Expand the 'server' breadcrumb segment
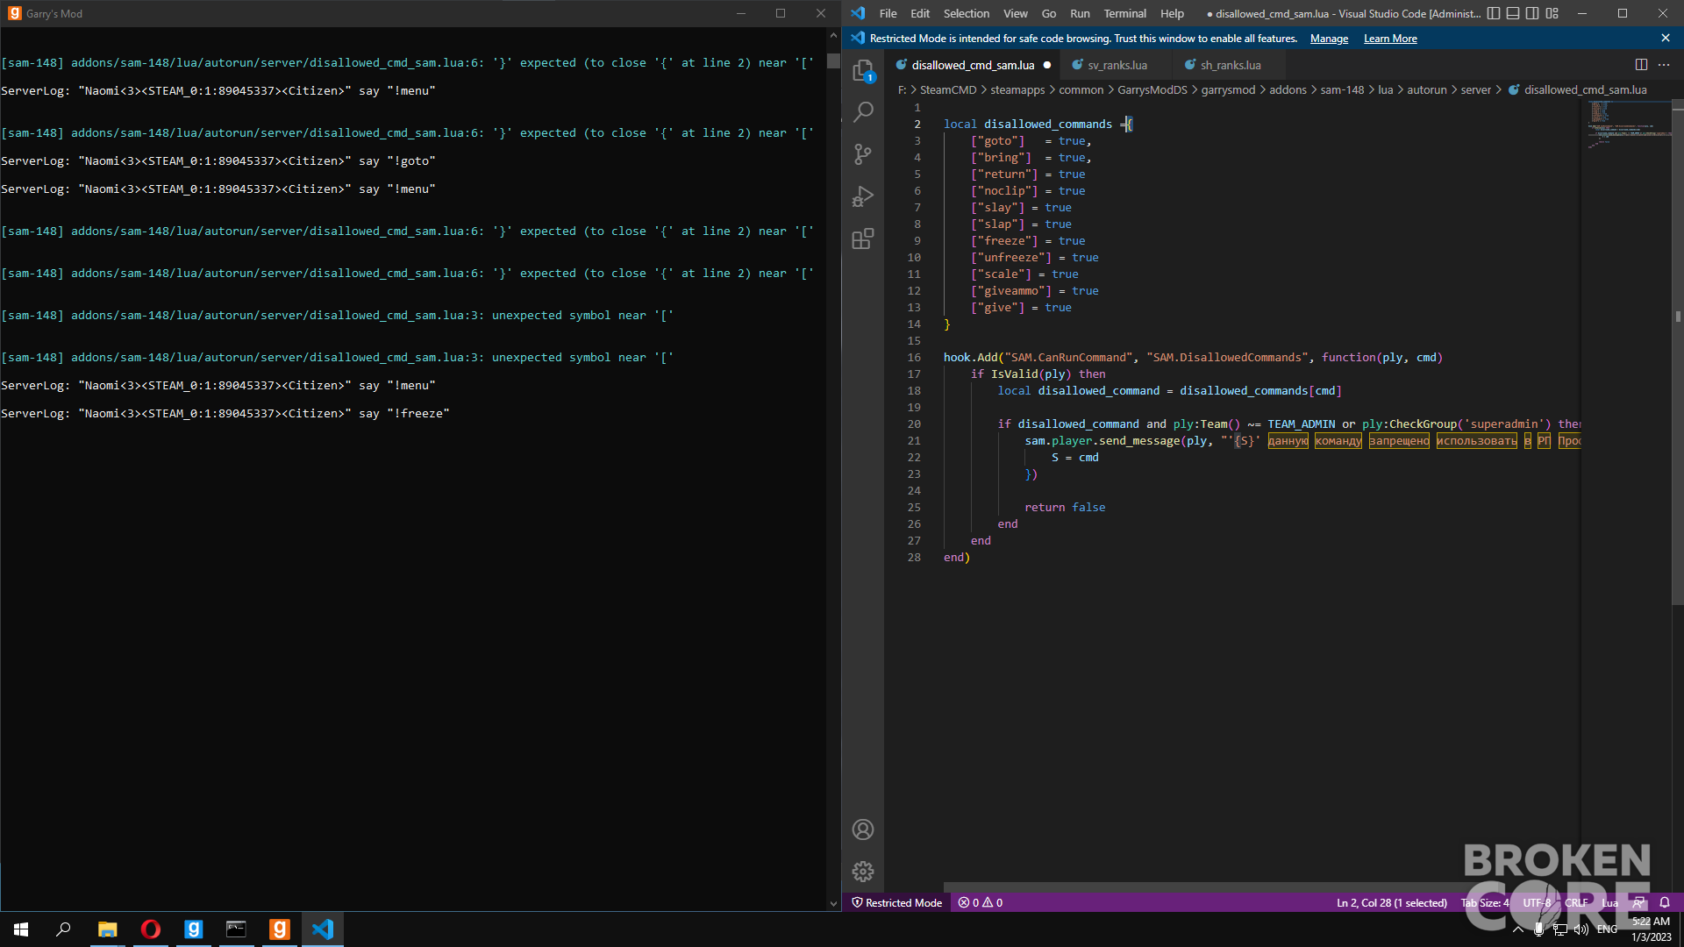Screen dimensions: 1684x947 click(1475, 89)
